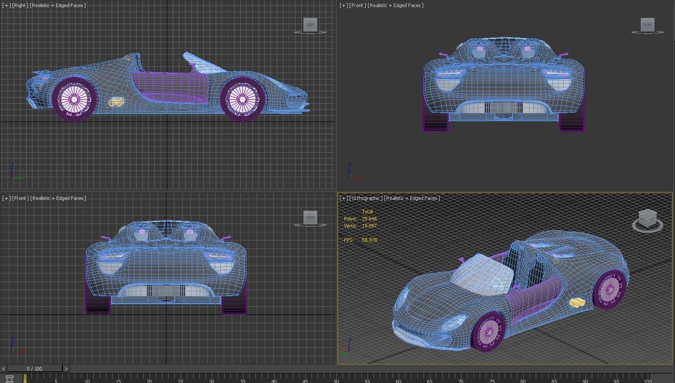Select the yellow fuel cap in the Right viewport
This screenshot has height=383, width=675.
116,102
